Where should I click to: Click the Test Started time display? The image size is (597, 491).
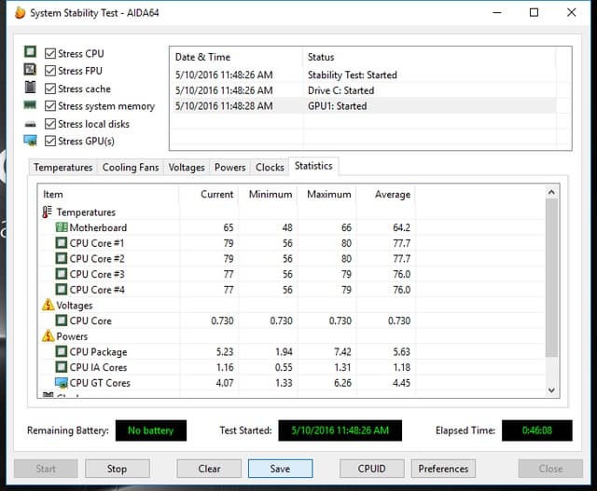coord(340,430)
